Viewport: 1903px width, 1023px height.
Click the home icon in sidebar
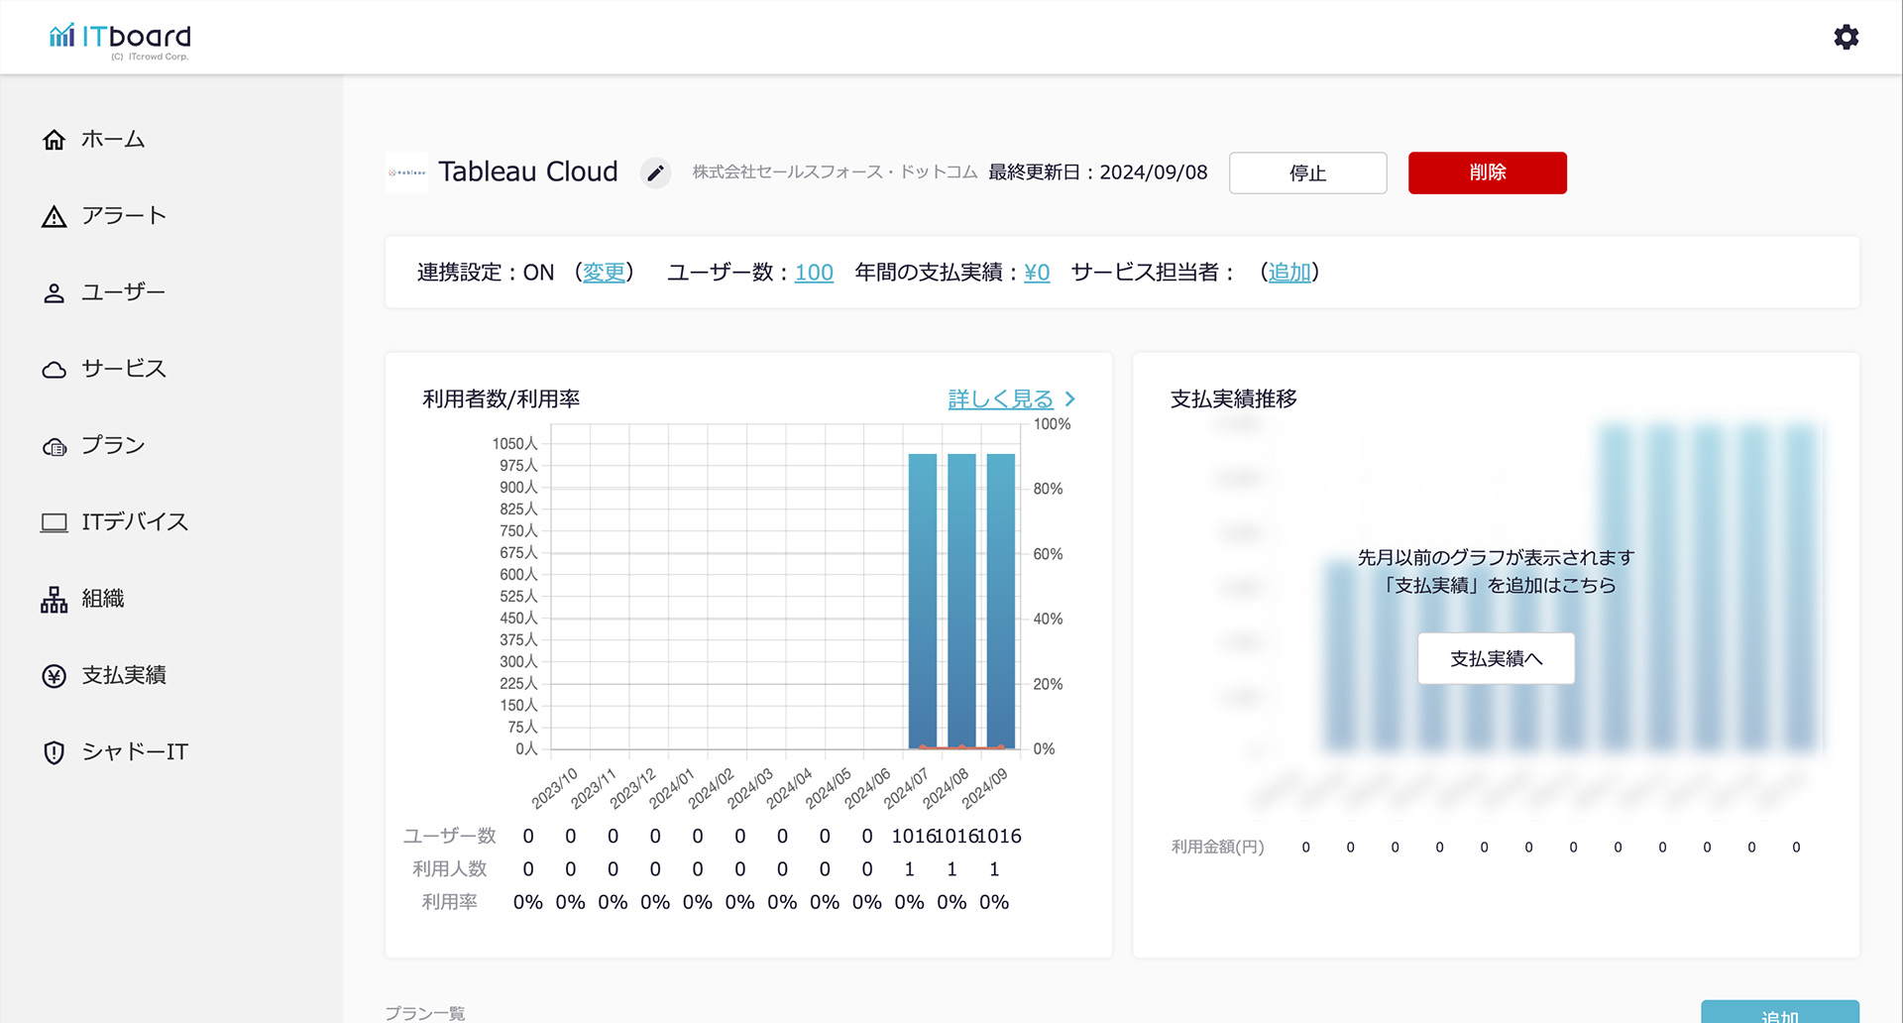pyautogui.click(x=55, y=140)
